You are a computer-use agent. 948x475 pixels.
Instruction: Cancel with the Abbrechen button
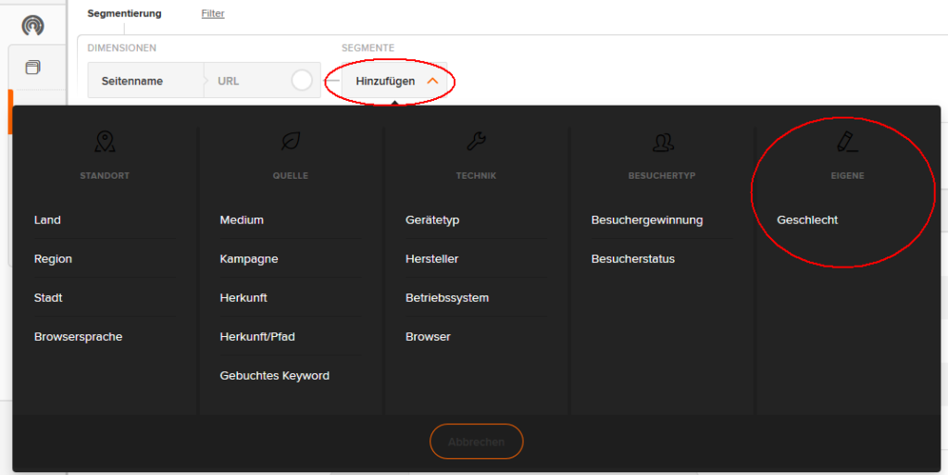(477, 442)
